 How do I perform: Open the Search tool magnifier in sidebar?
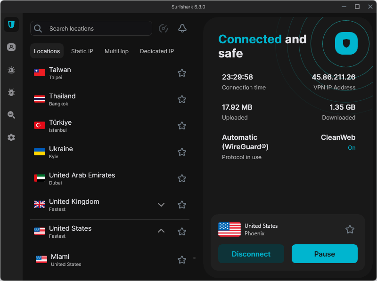11,115
